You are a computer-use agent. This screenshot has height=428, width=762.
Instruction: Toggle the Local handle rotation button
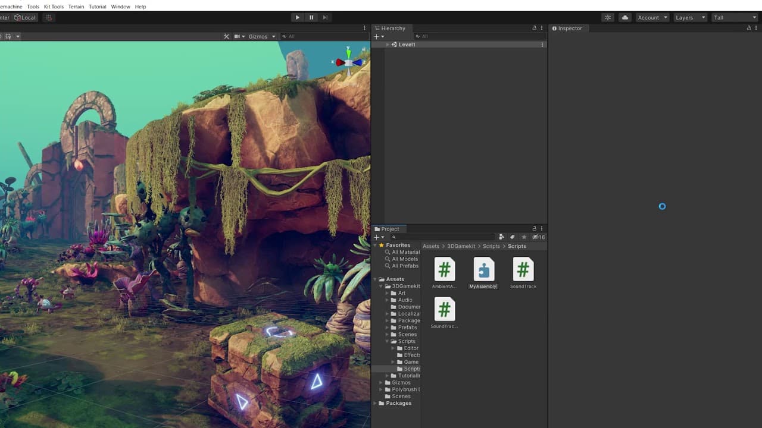pyautogui.click(x=25, y=17)
